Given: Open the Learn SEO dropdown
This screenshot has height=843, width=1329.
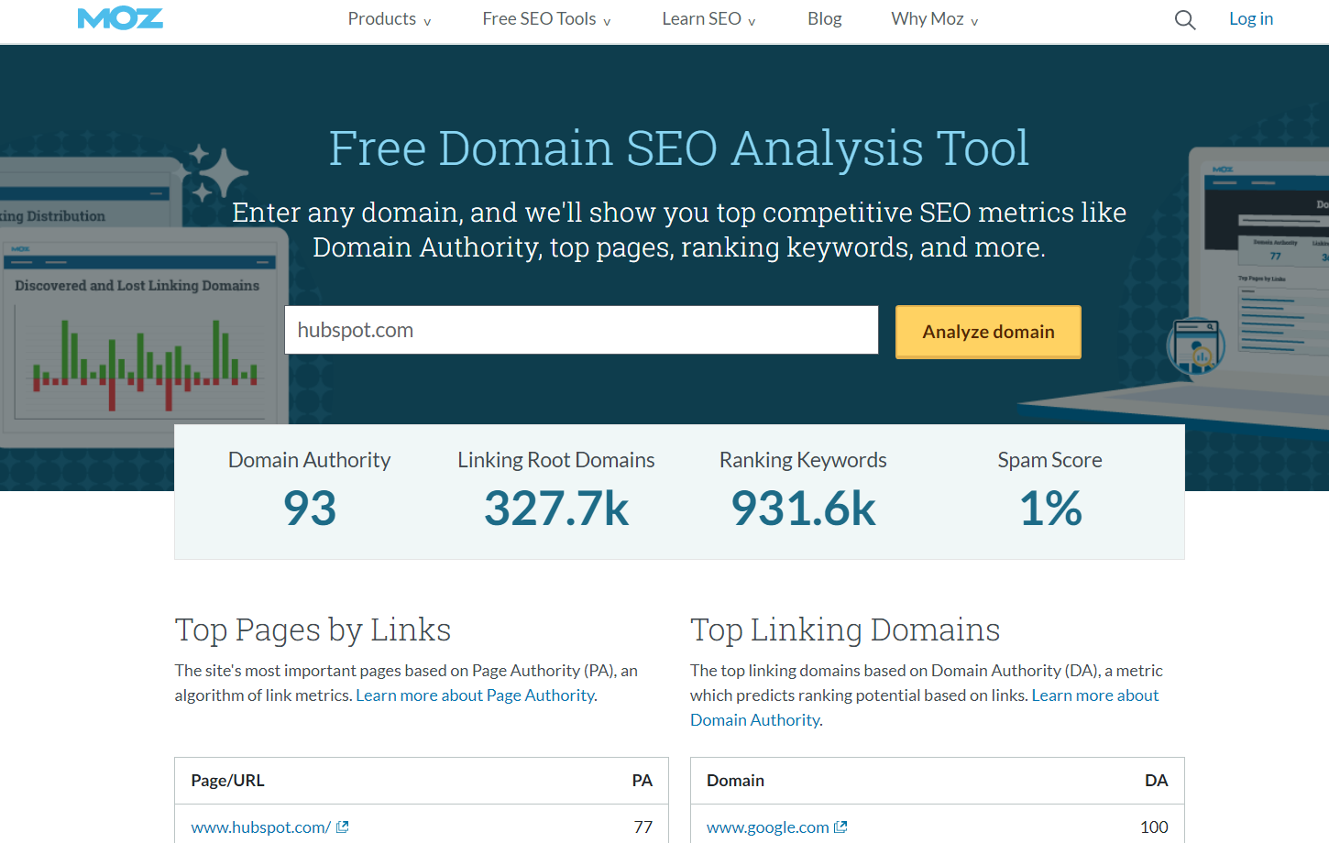Looking at the screenshot, I should (x=708, y=19).
